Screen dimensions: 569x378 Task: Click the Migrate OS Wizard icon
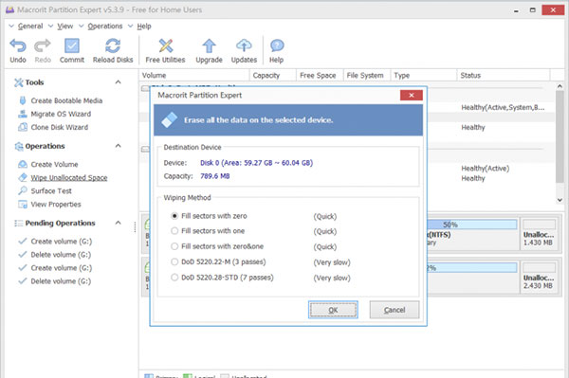tap(23, 114)
